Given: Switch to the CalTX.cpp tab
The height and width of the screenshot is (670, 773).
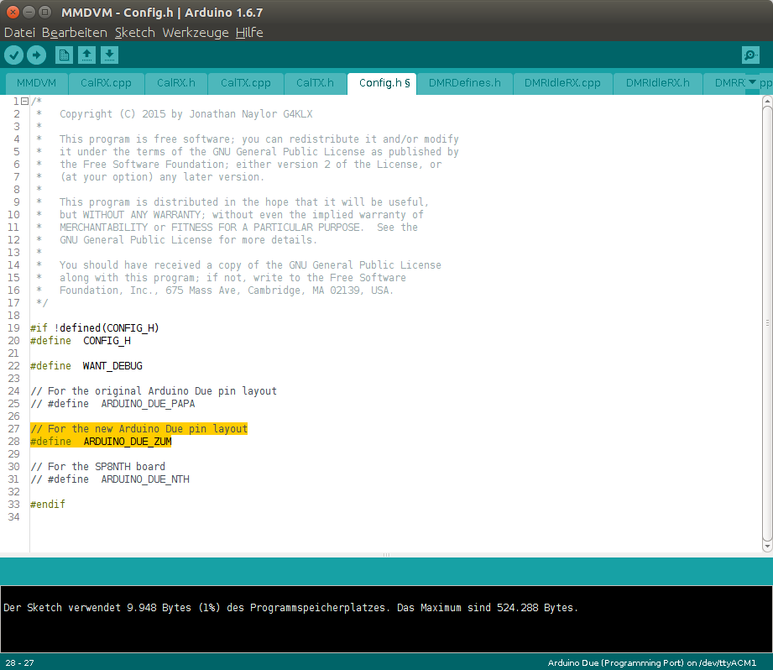Looking at the screenshot, I should pos(246,83).
